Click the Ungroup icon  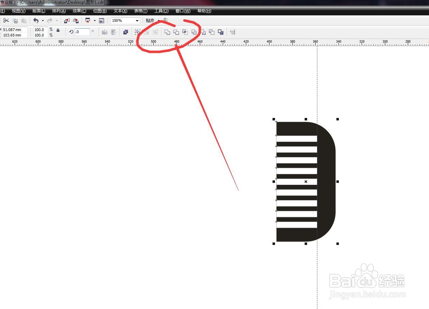click(x=147, y=32)
